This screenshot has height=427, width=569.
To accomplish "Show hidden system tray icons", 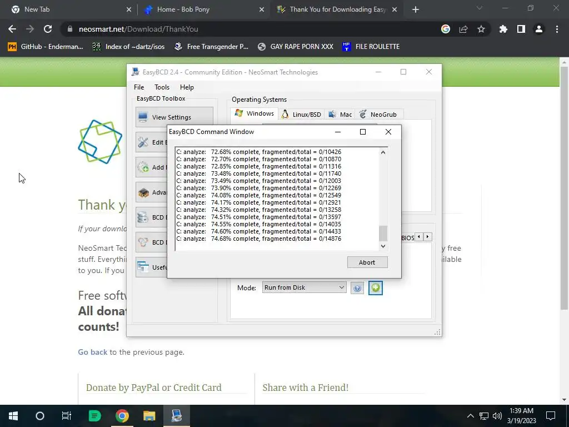I will [470, 416].
